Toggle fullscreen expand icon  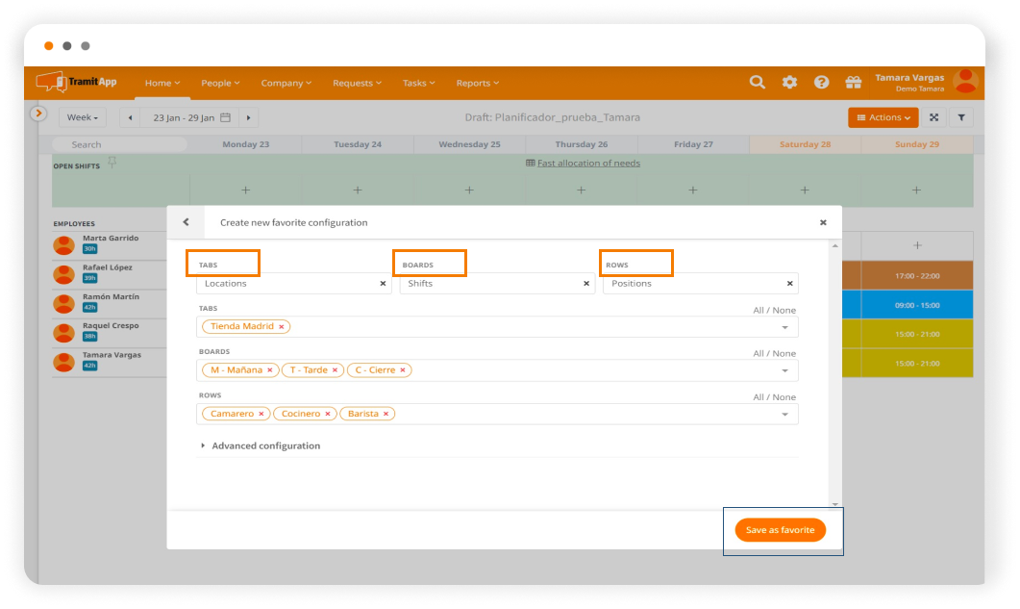pyautogui.click(x=933, y=117)
